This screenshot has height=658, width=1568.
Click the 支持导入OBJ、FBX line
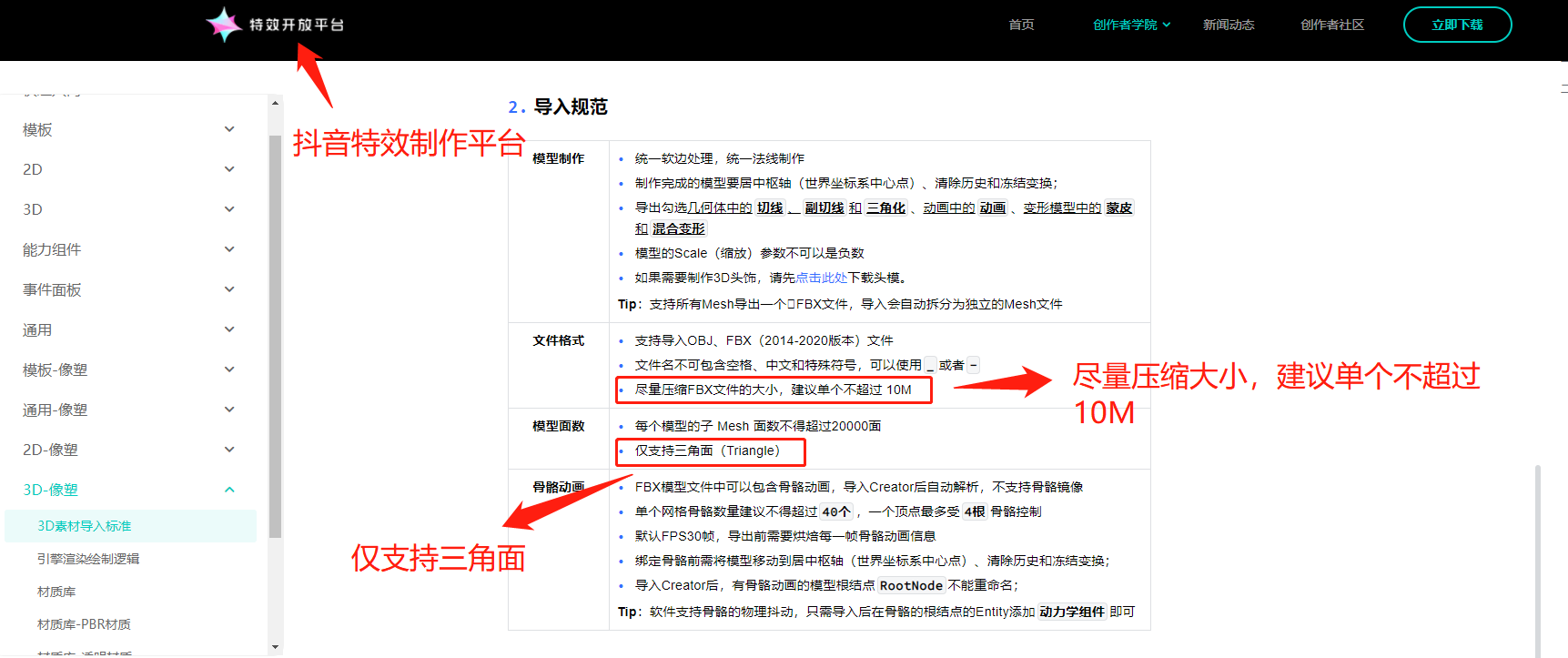click(764, 340)
